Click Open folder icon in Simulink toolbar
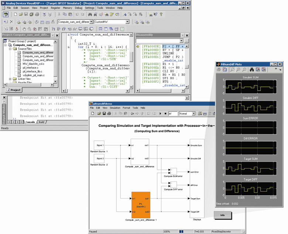The height and width of the screenshot is (234, 288). click(99, 113)
